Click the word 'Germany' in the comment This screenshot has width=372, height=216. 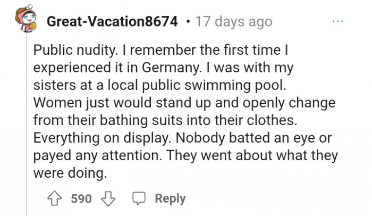(170, 68)
